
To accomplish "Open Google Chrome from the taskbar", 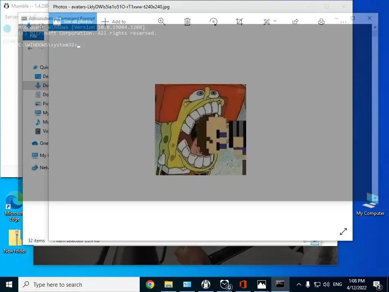I will [150, 284].
